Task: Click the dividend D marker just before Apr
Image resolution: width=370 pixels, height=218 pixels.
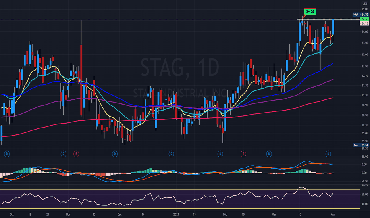Action: point(328,154)
